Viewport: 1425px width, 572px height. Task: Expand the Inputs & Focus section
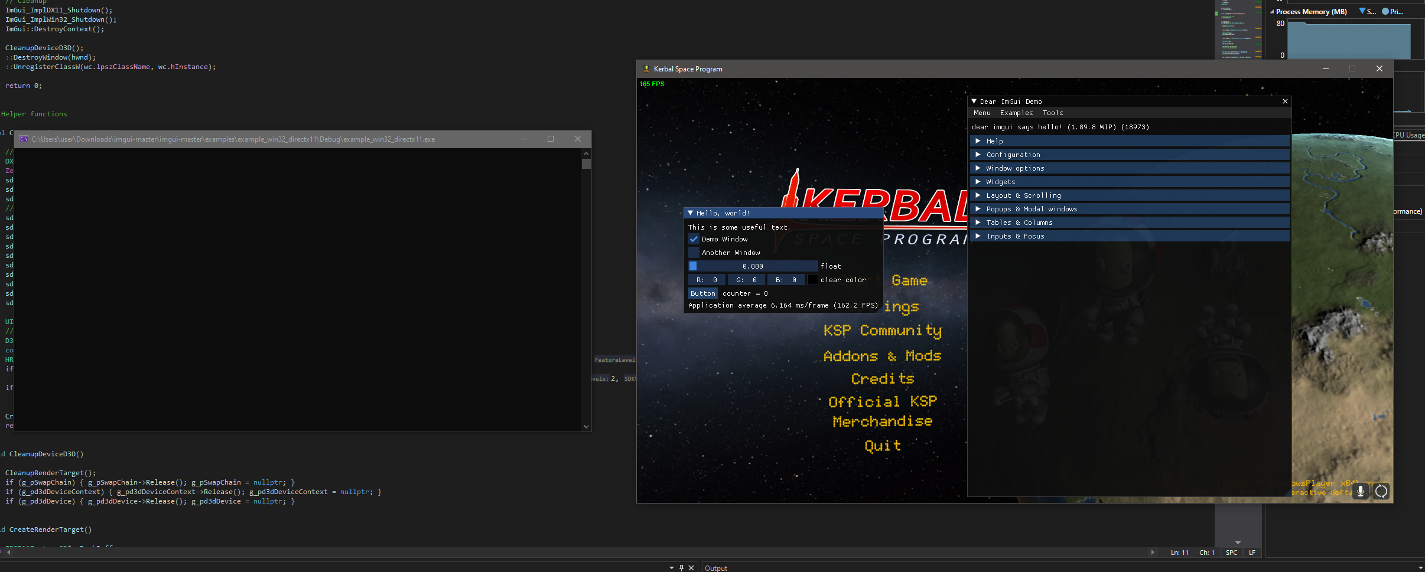tap(1130, 236)
